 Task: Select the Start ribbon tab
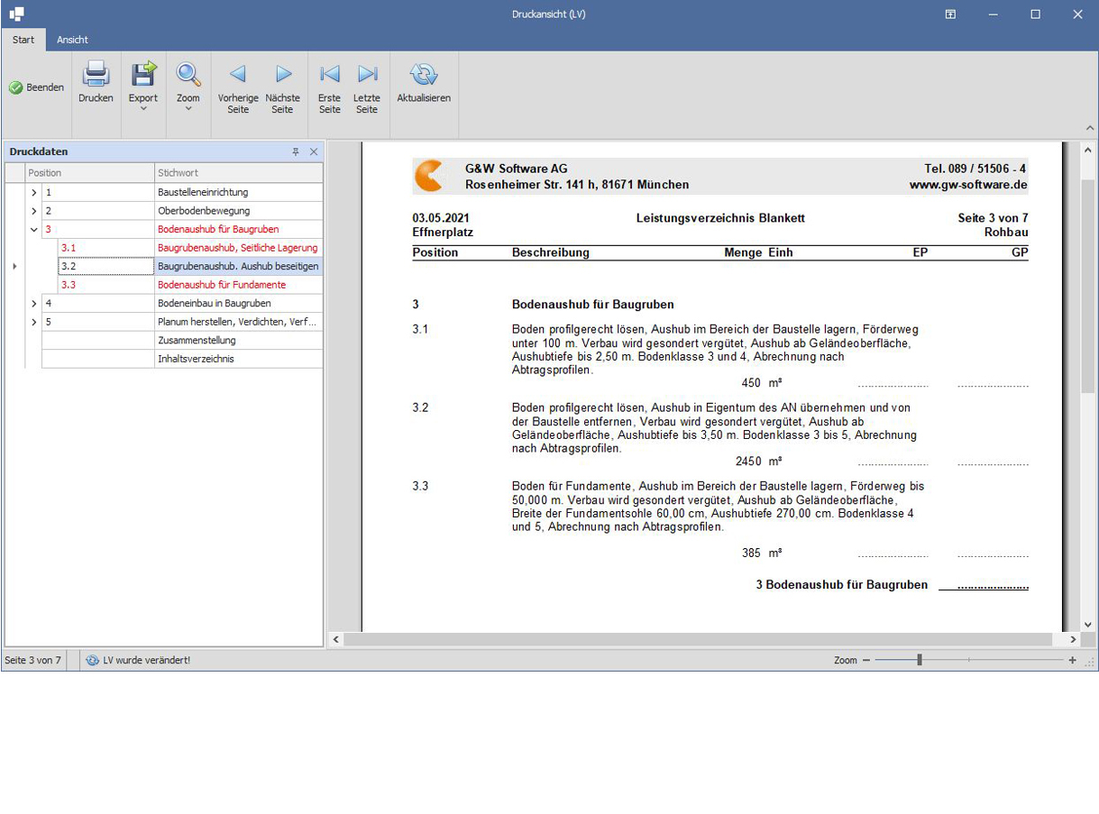pyautogui.click(x=23, y=40)
